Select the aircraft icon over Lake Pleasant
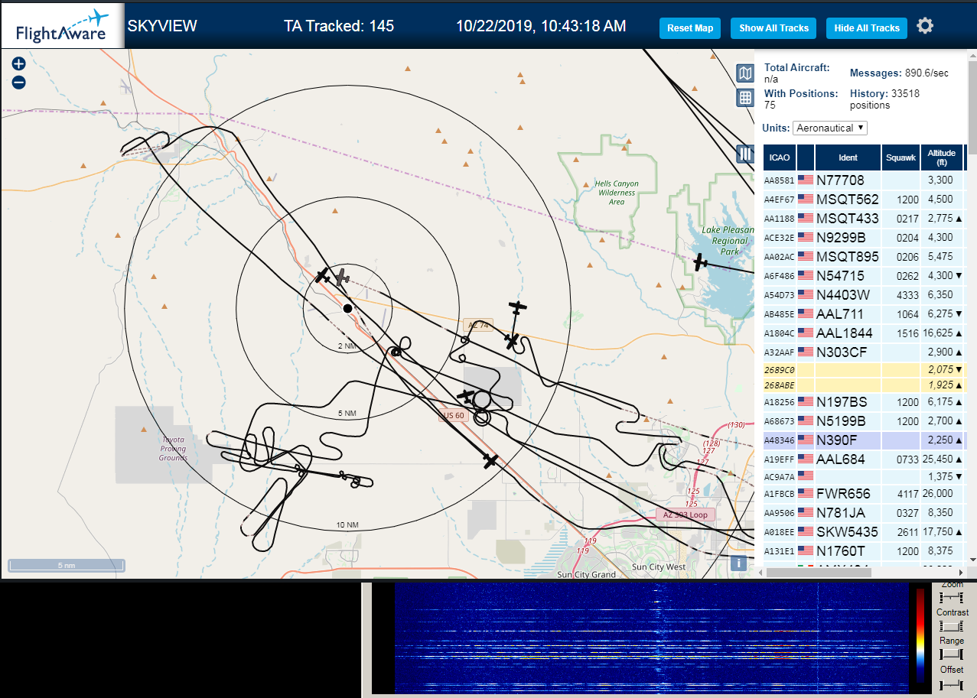This screenshot has width=977, height=698. click(x=700, y=263)
